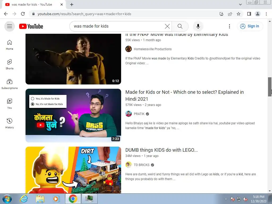
Task: Open the Homelessville Productions channel name
Action: (x=153, y=49)
